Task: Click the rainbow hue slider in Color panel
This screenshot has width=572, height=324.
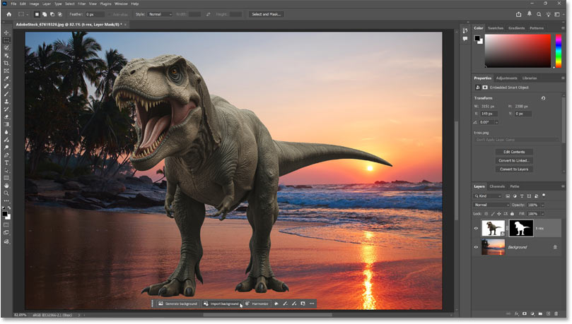Action: point(557,50)
